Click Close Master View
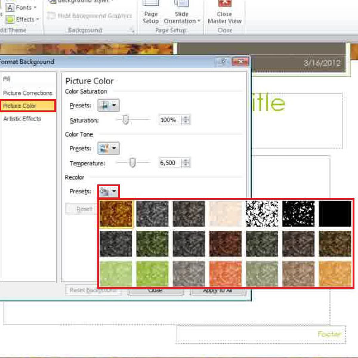 point(225,13)
